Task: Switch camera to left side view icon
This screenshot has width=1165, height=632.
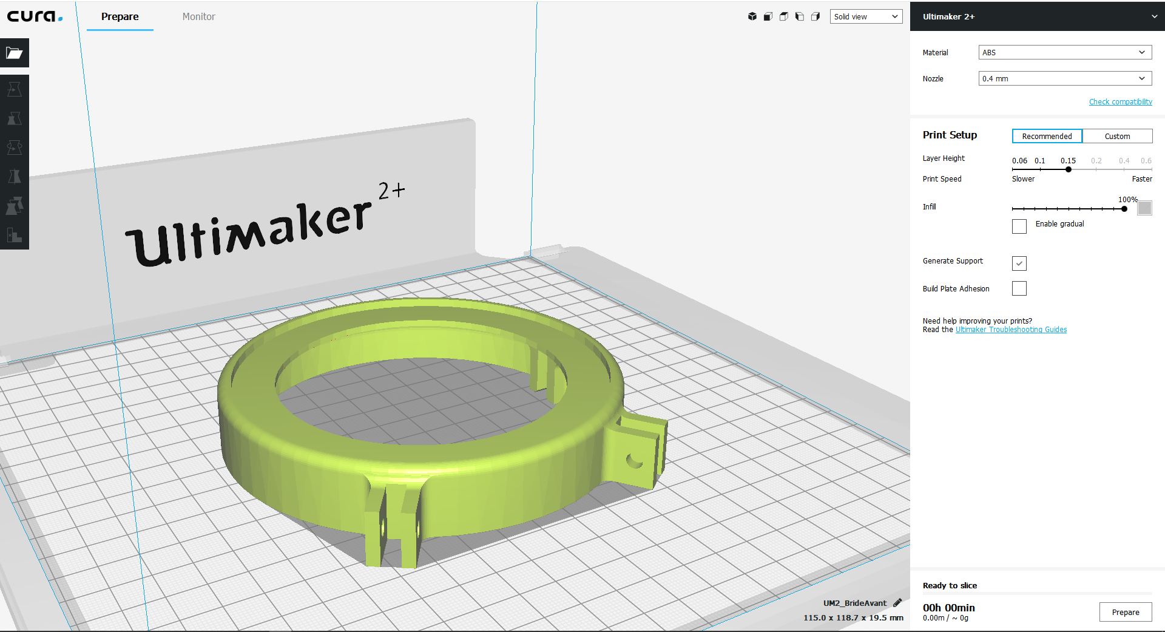Action: (800, 16)
